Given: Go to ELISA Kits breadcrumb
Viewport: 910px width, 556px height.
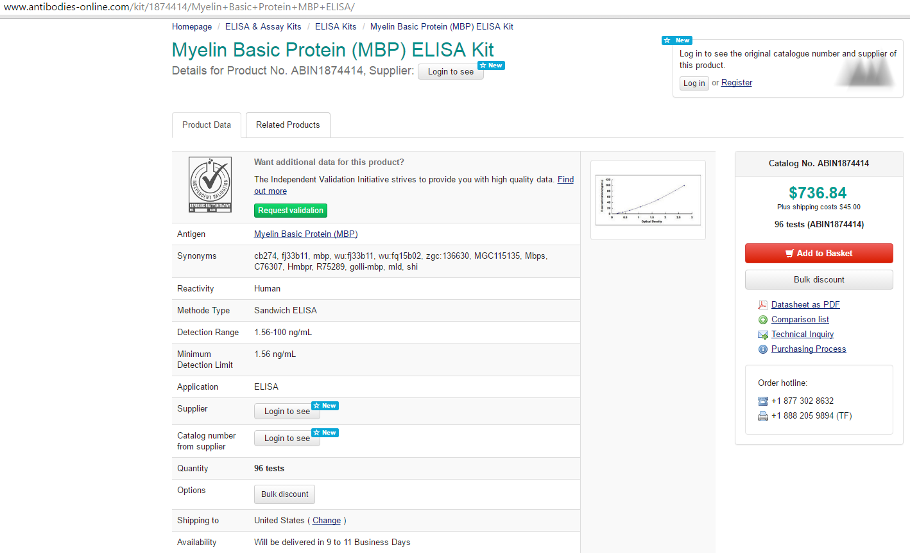Looking at the screenshot, I should click(x=336, y=27).
